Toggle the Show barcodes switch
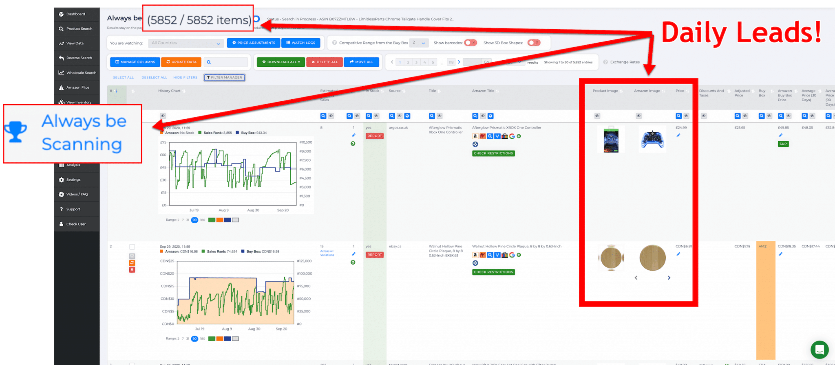The width and height of the screenshot is (835, 365). tap(471, 43)
